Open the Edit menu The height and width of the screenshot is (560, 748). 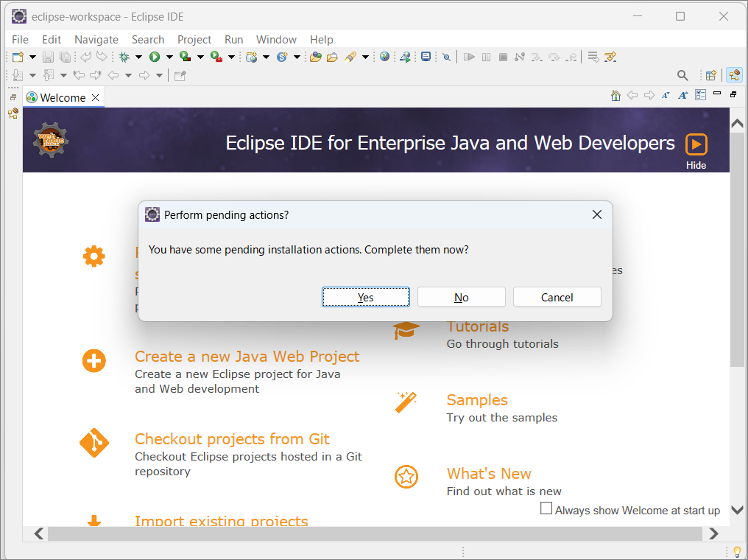(x=52, y=40)
